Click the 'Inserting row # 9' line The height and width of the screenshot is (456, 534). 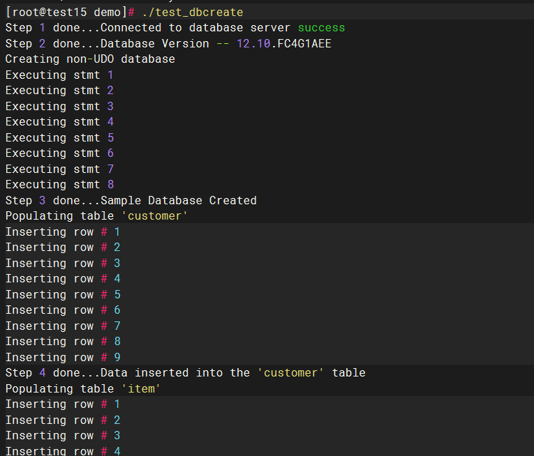tap(63, 357)
